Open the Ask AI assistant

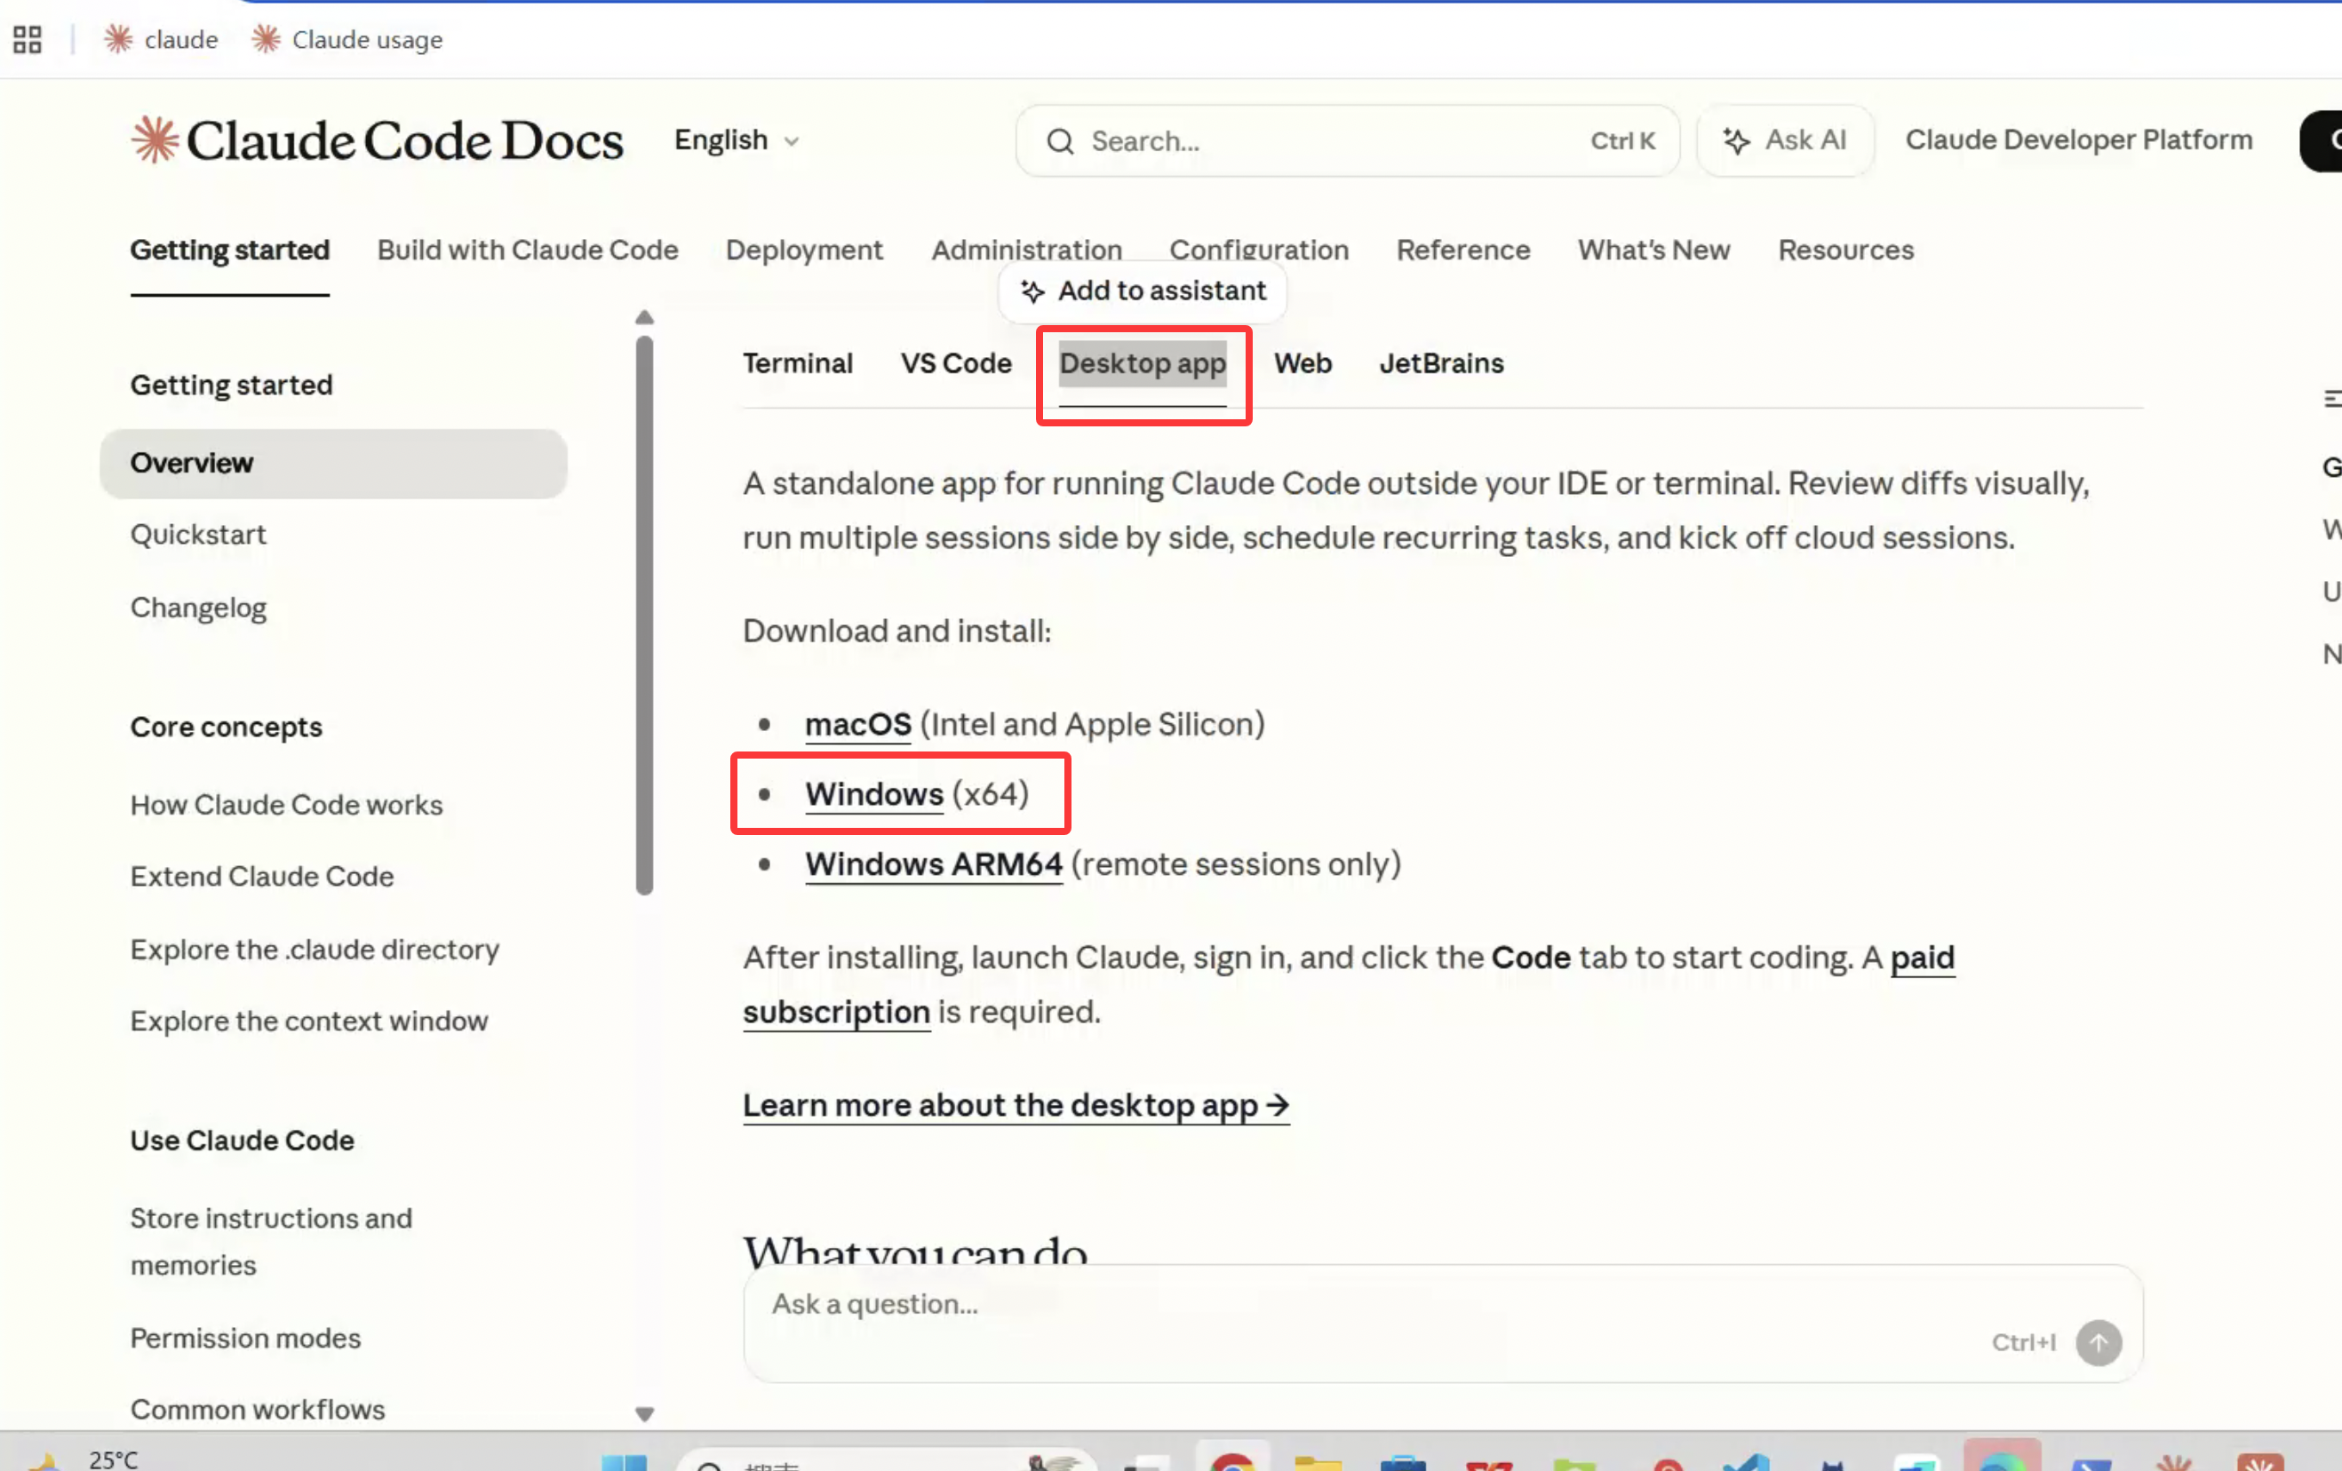[1785, 141]
